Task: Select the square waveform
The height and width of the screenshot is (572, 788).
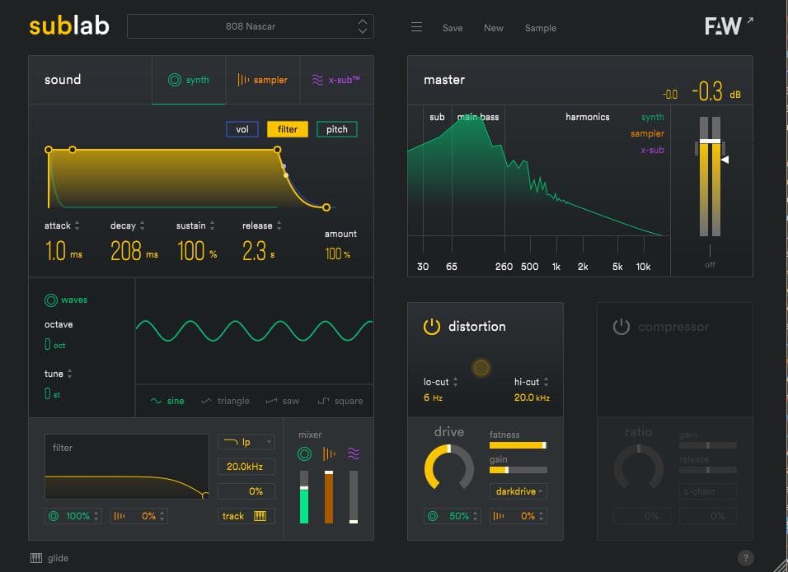Action: coord(340,401)
